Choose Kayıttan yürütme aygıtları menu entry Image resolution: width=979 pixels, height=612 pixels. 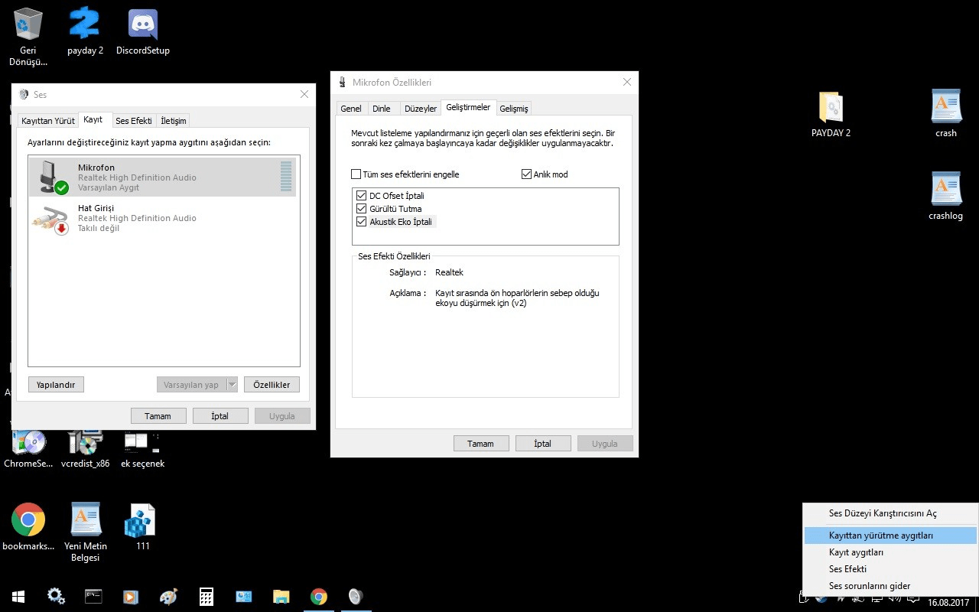(890, 535)
